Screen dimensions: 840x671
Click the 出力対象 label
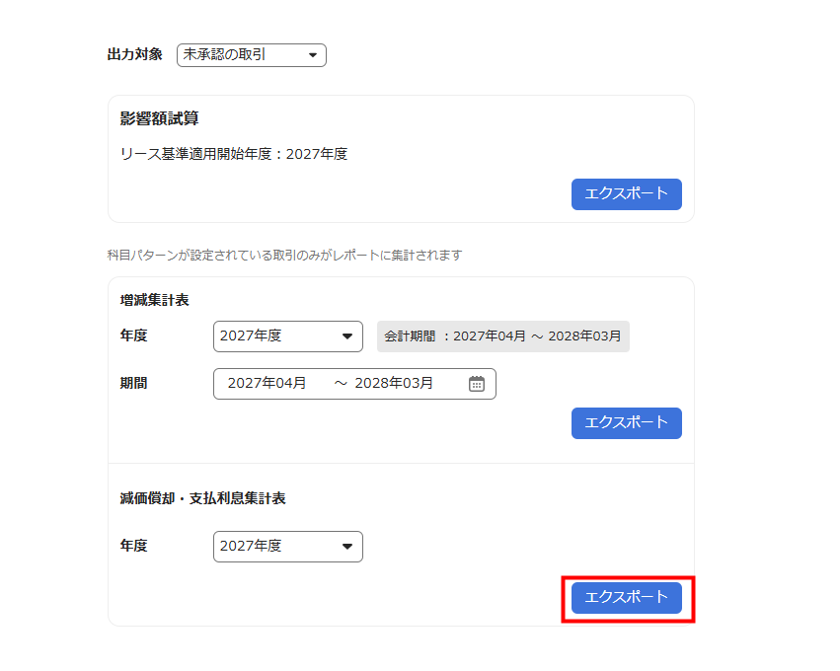[x=134, y=55]
